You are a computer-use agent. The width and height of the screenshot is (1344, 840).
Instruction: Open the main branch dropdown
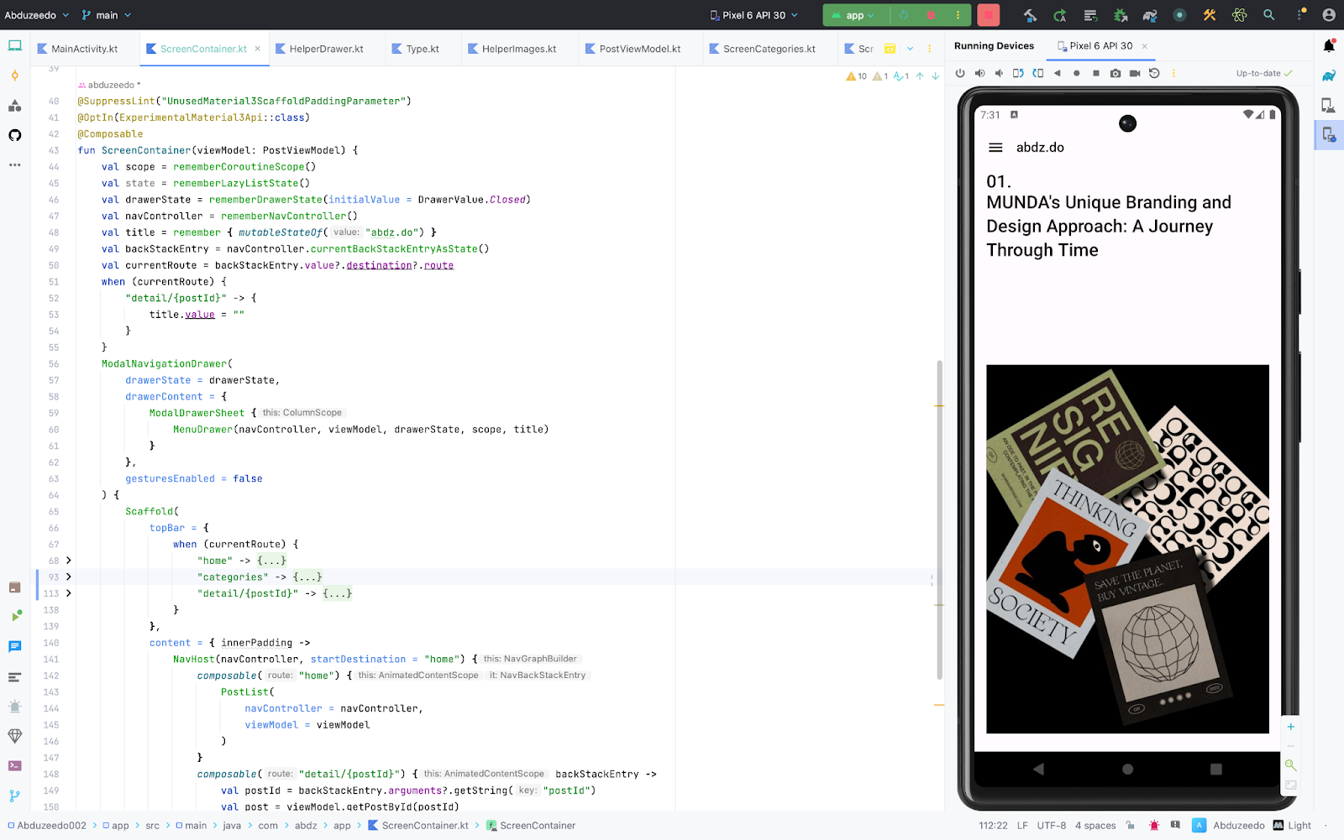(x=107, y=15)
